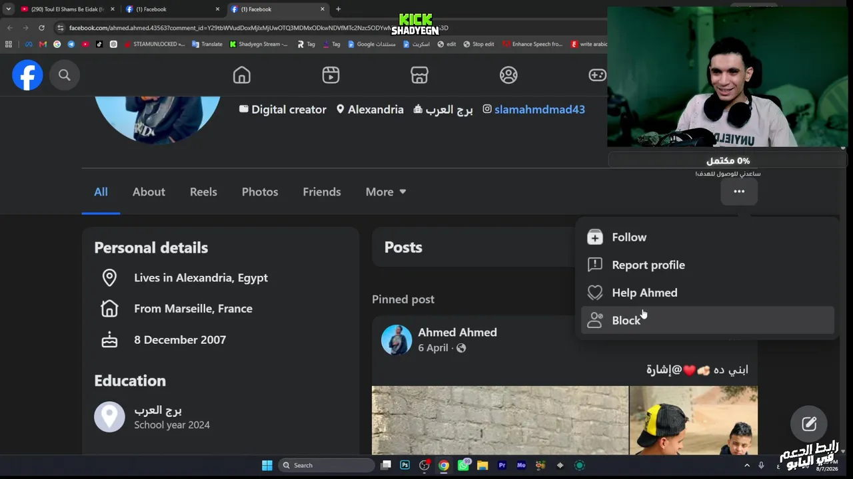Click the floating new message compose icon
Viewport: 853px width, 479px height.
(x=809, y=424)
